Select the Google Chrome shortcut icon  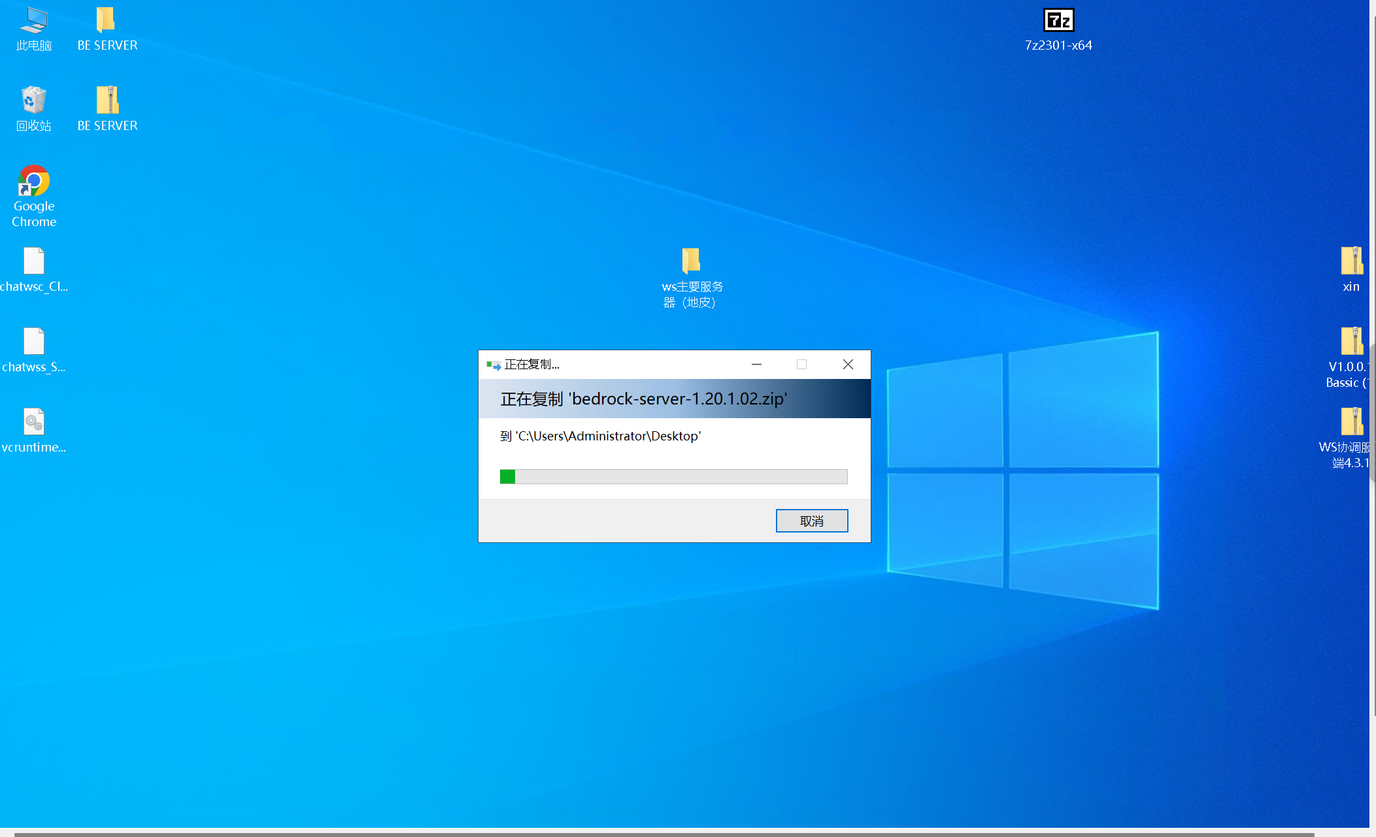[34, 182]
